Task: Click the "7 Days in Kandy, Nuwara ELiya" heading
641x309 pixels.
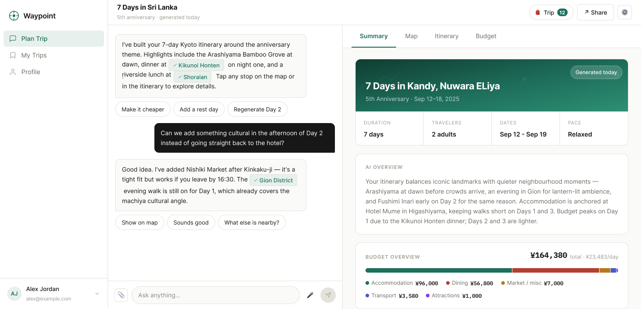Action: [x=433, y=86]
